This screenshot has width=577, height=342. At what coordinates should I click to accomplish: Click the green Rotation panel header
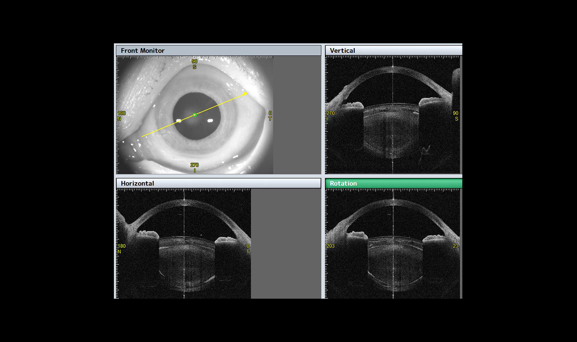click(393, 184)
